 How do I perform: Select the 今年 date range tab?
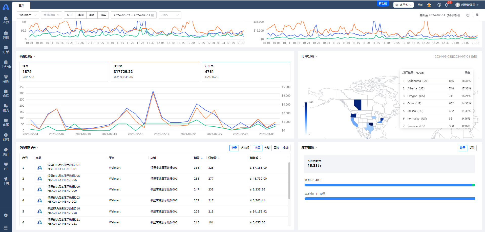(103, 15)
